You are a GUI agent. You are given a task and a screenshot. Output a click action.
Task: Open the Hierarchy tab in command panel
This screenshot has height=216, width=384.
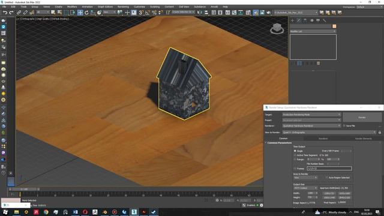click(x=305, y=20)
